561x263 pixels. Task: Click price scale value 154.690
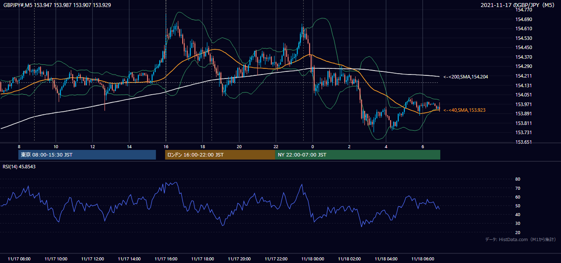click(x=524, y=19)
